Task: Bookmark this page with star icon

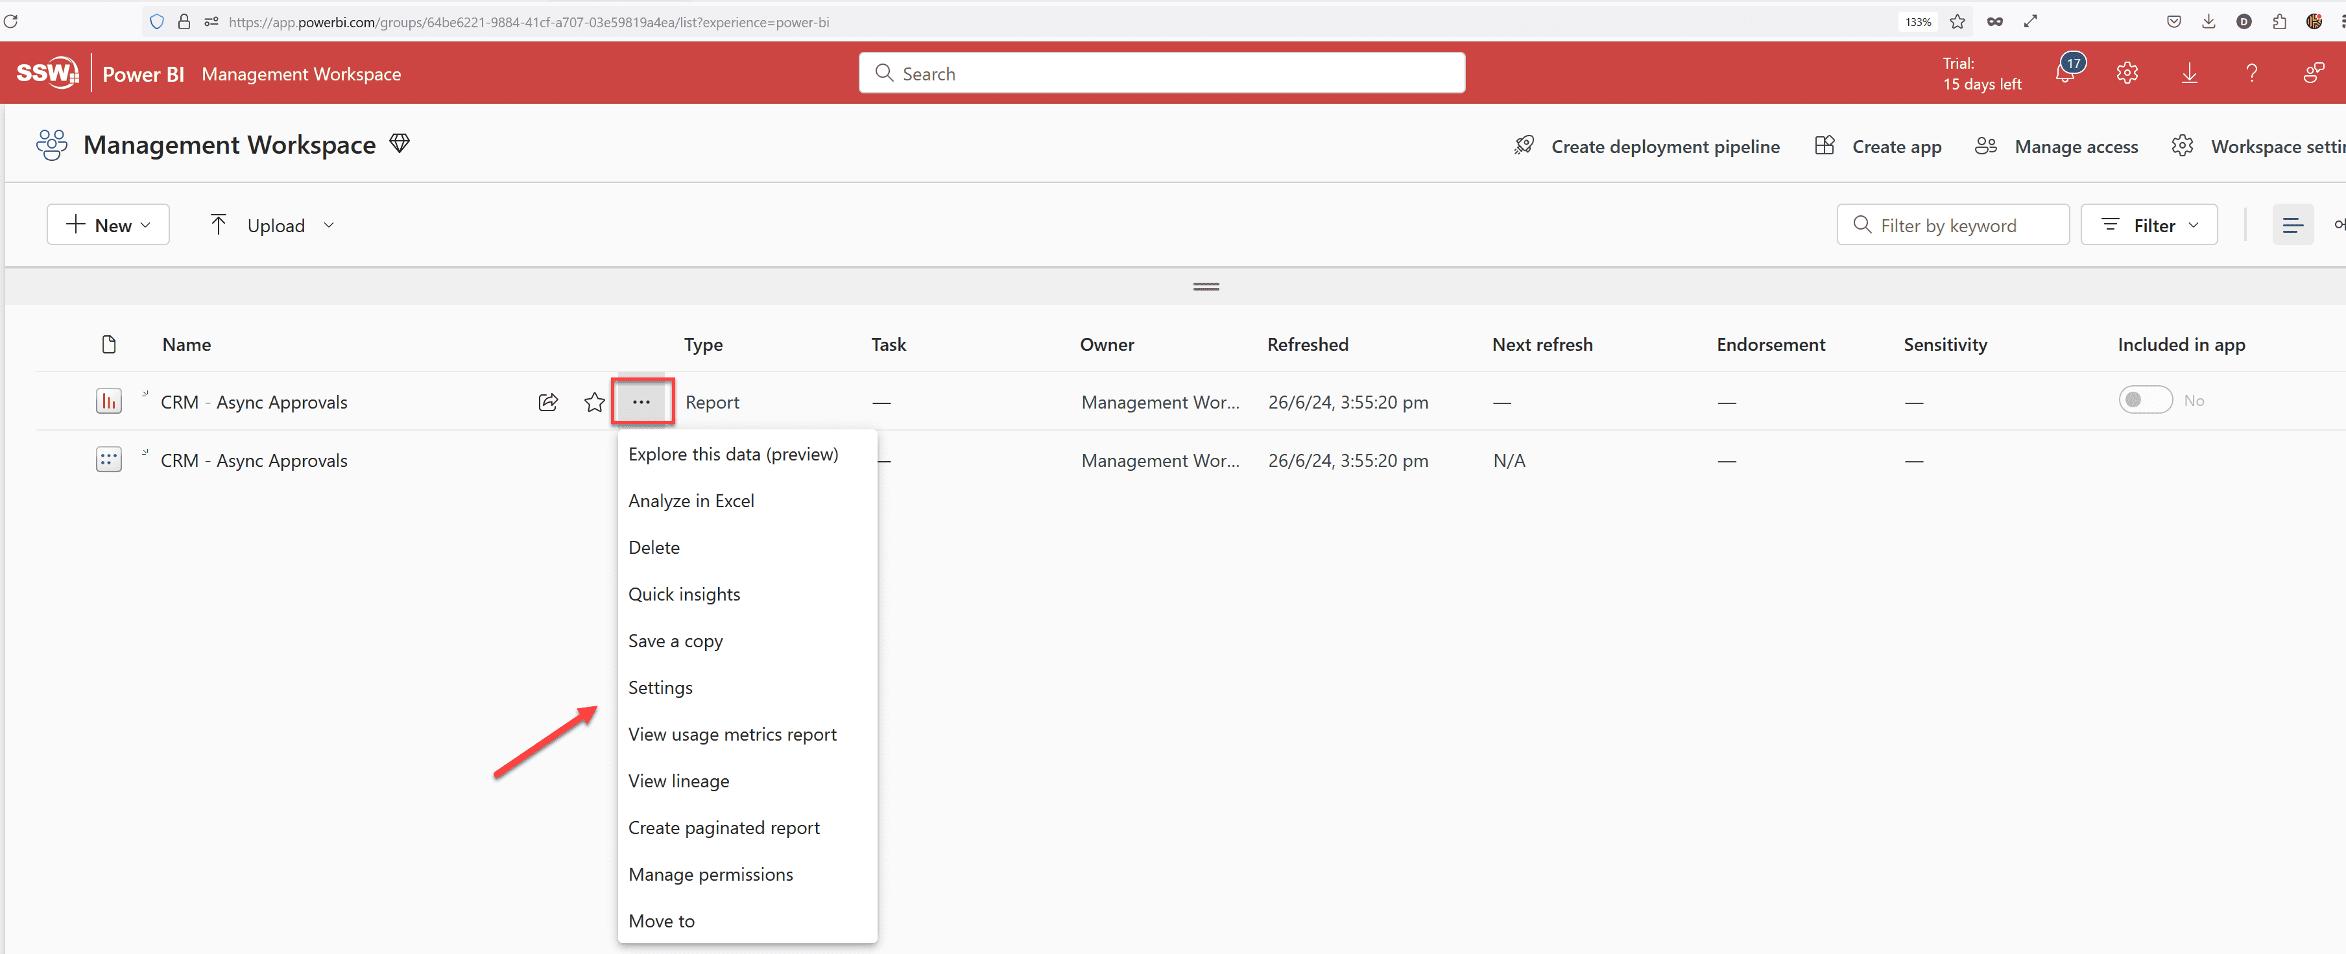Action: click(1957, 22)
